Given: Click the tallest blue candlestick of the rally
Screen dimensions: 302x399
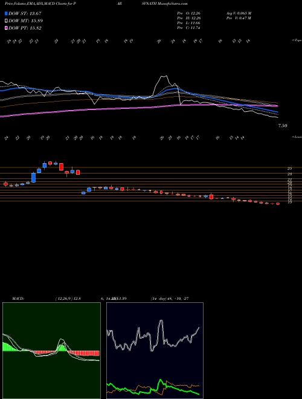Looking at the screenshot, I should (33, 178).
